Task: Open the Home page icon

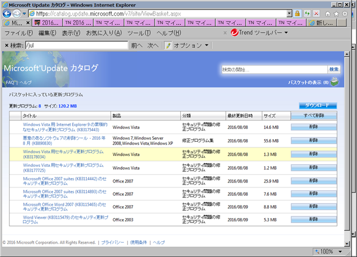Action: pyautogui.click(x=327, y=14)
